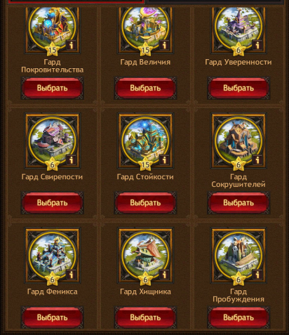Click Выбрать under Гард Феникса

[x=52, y=317]
